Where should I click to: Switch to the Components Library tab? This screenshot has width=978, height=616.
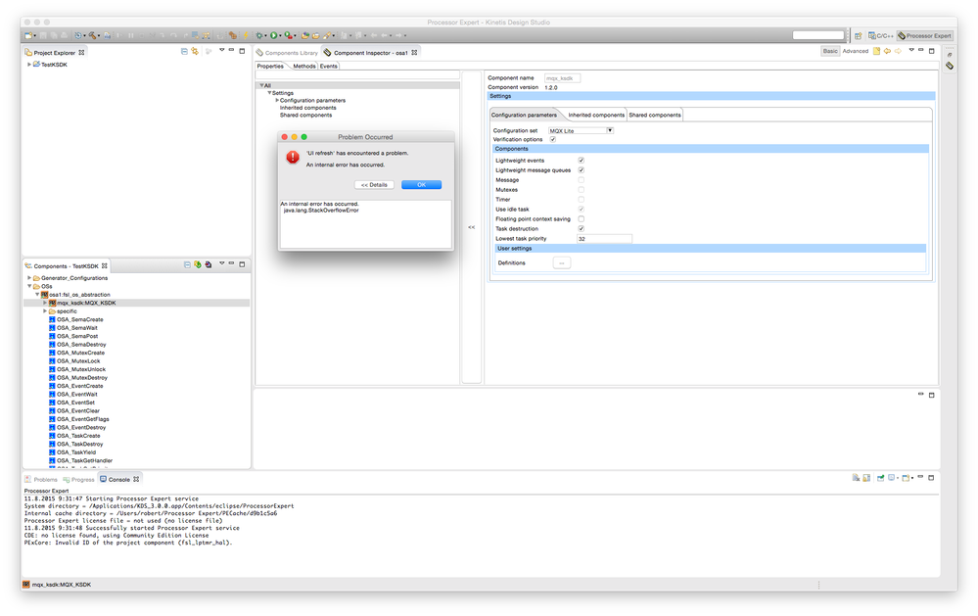287,53
